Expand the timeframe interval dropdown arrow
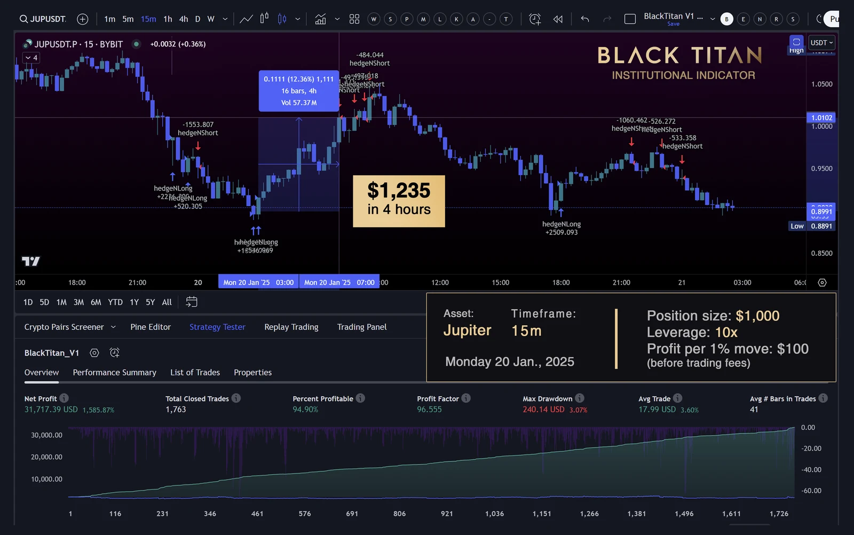This screenshot has width=854, height=535. tap(225, 19)
